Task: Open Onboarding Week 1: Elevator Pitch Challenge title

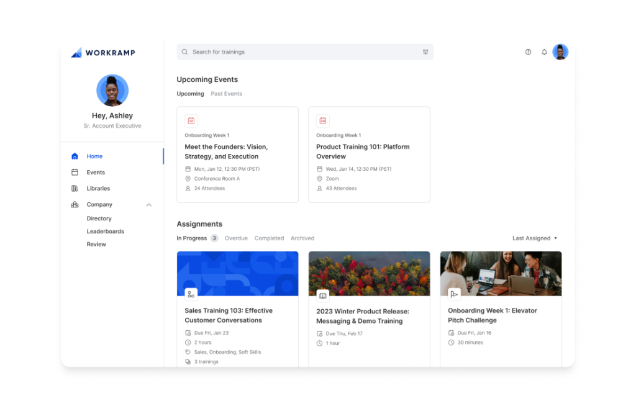Action: 493,315
